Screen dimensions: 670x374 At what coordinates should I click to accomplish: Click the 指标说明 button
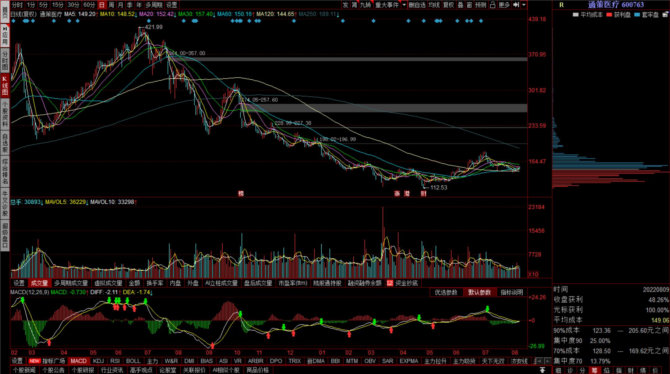click(x=511, y=292)
